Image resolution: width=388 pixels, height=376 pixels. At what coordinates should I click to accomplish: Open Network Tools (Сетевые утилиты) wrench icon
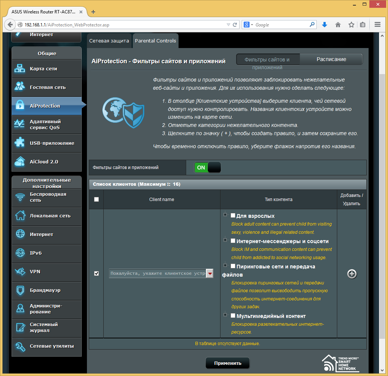point(20,347)
